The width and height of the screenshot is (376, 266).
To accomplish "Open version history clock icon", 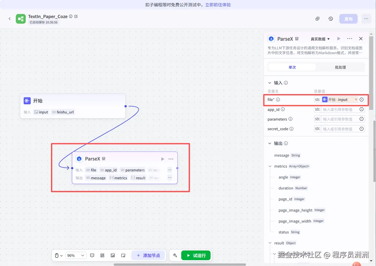I will pyautogui.click(x=331, y=19).
